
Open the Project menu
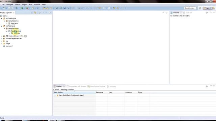click(24, 4)
